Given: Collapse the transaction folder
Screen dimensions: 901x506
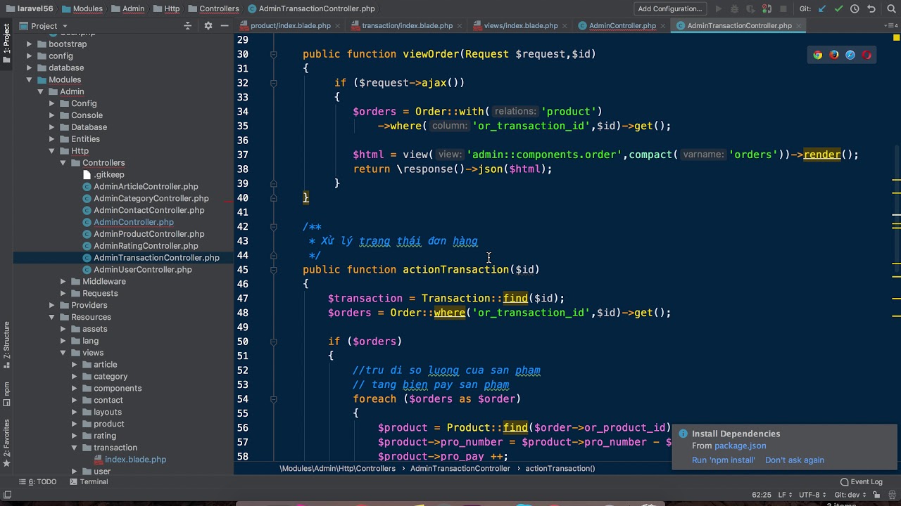Looking at the screenshot, I should point(75,448).
